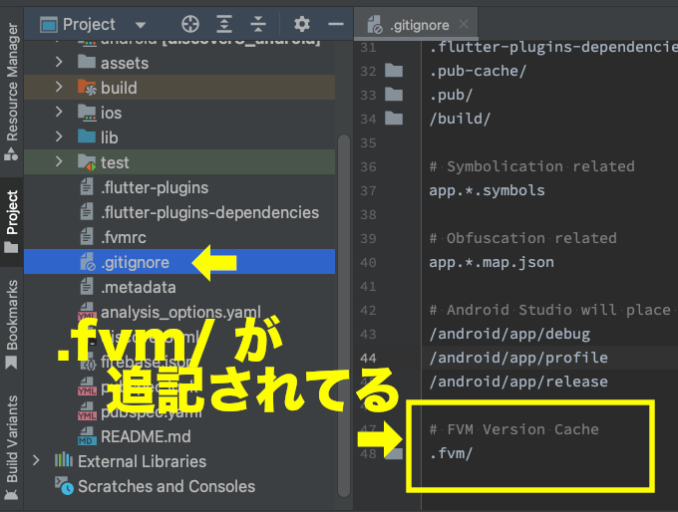Click the Collapse All toolbar icon
The width and height of the screenshot is (678, 512).
click(x=258, y=24)
